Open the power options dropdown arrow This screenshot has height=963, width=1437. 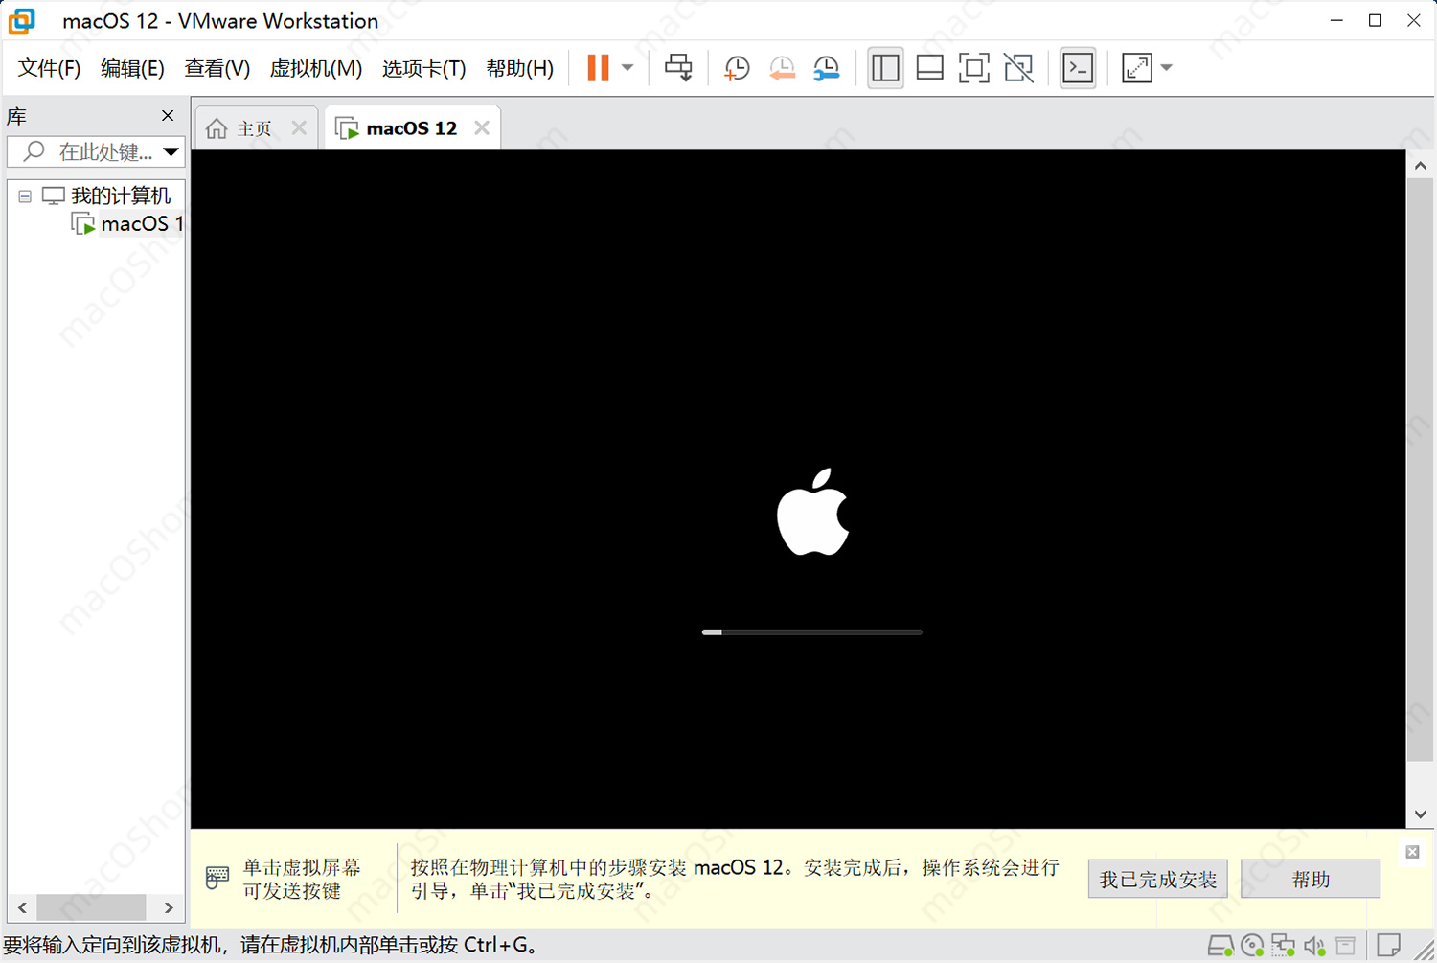(627, 68)
